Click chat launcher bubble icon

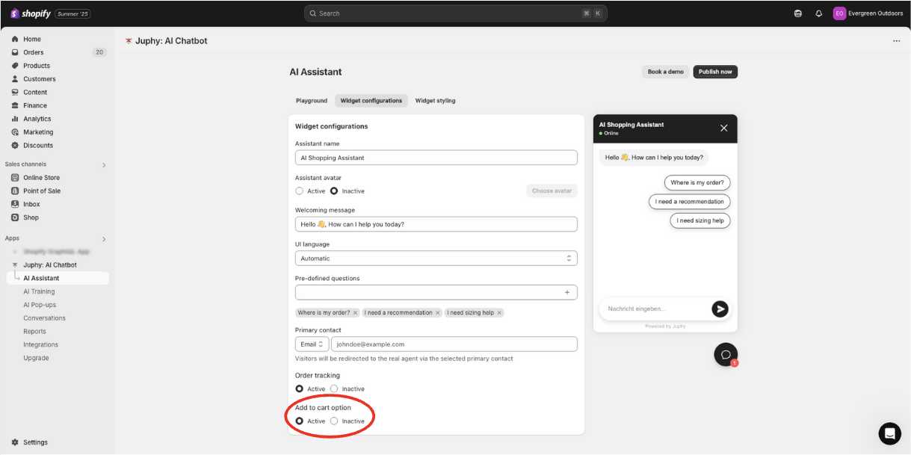click(x=726, y=354)
